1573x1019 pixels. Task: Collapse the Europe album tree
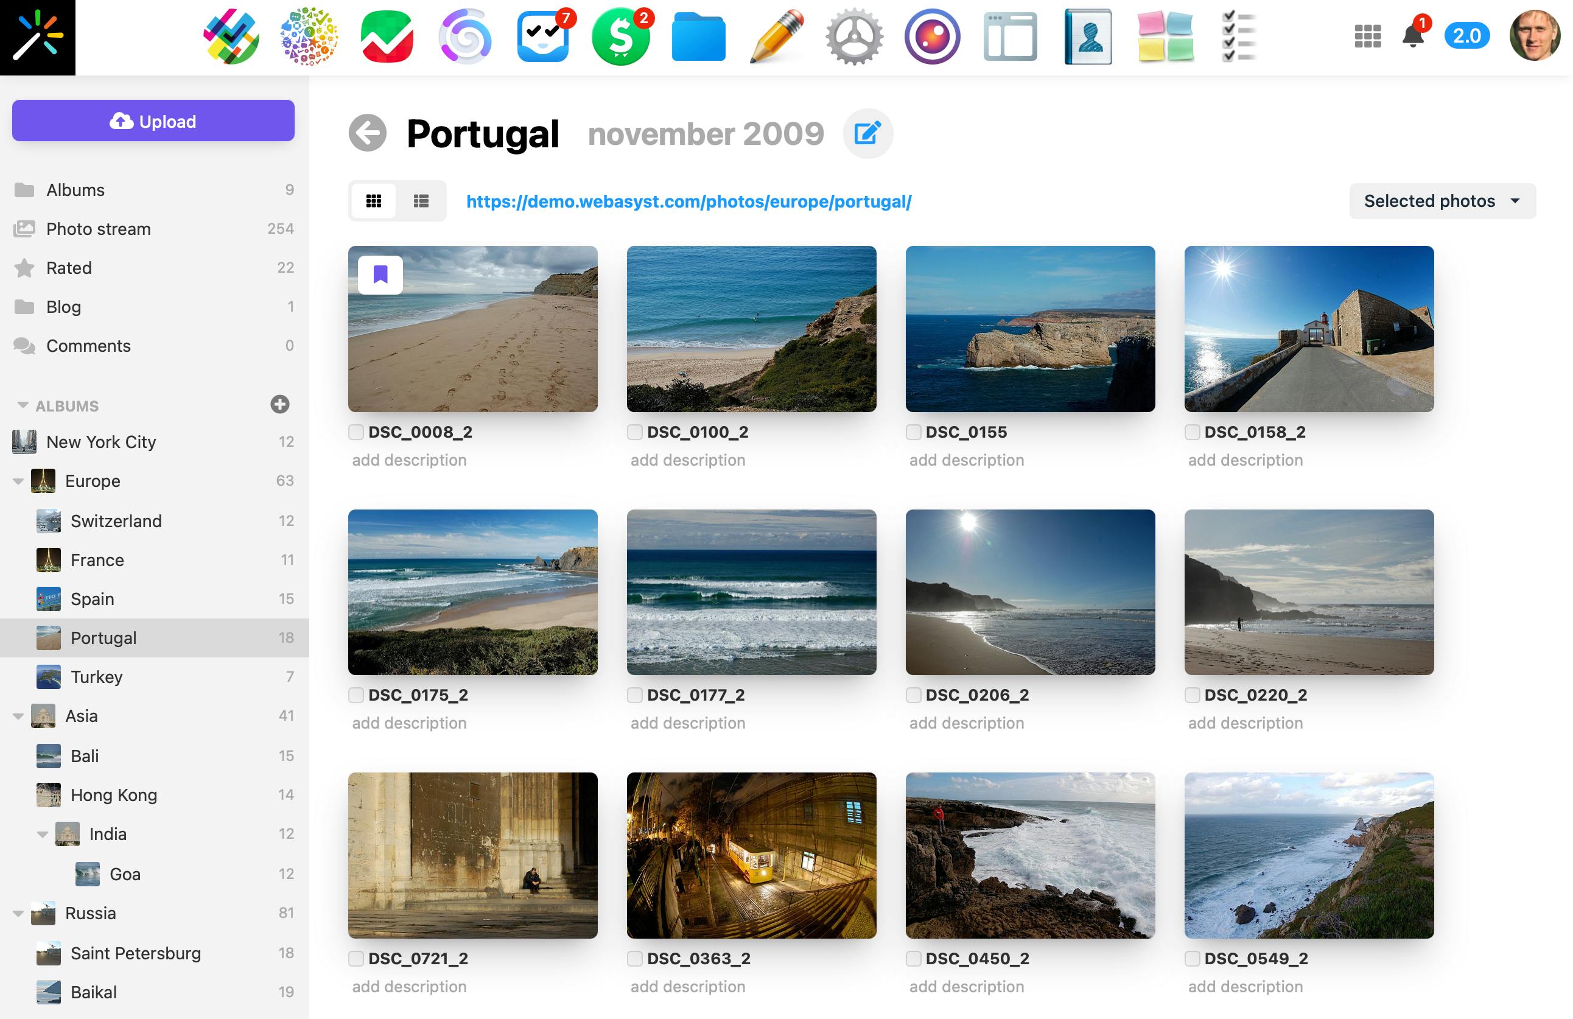click(x=18, y=481)
